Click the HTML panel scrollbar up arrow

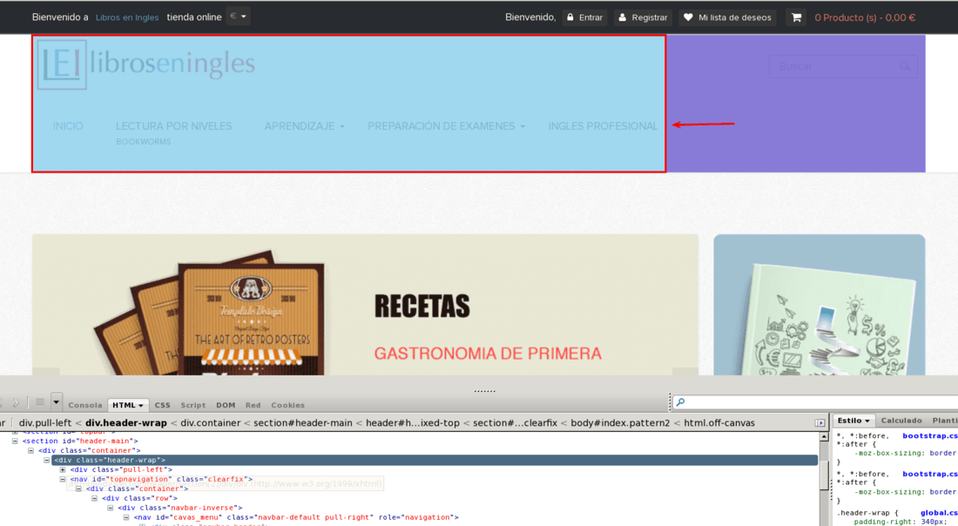point(824,437)
